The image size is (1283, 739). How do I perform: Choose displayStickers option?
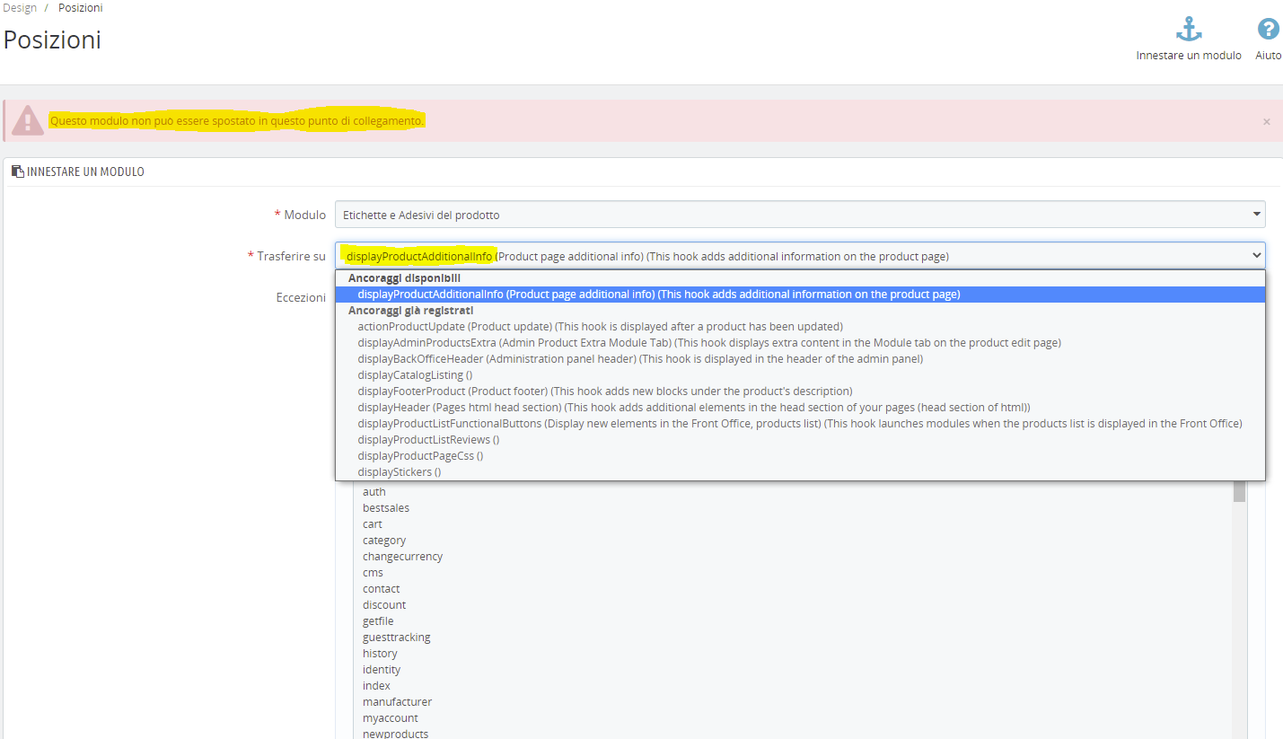800,472
